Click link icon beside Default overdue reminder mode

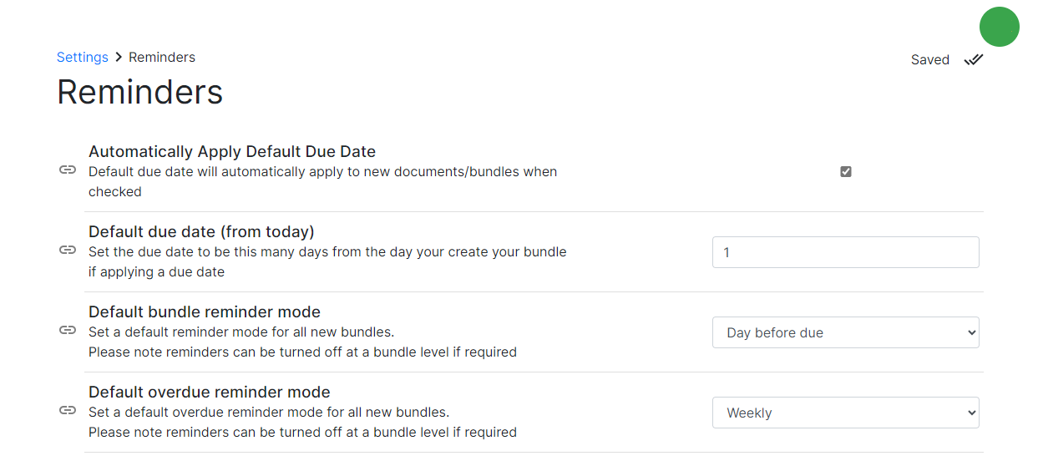coord(68,410)
